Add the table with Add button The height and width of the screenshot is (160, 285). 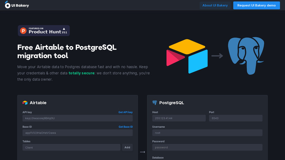click(127, 147)
